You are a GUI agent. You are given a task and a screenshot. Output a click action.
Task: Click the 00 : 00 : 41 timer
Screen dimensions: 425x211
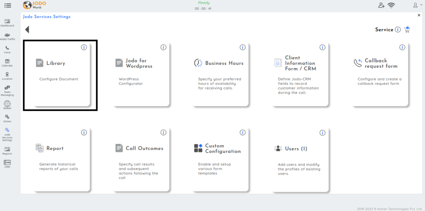[x=203, y=9]
